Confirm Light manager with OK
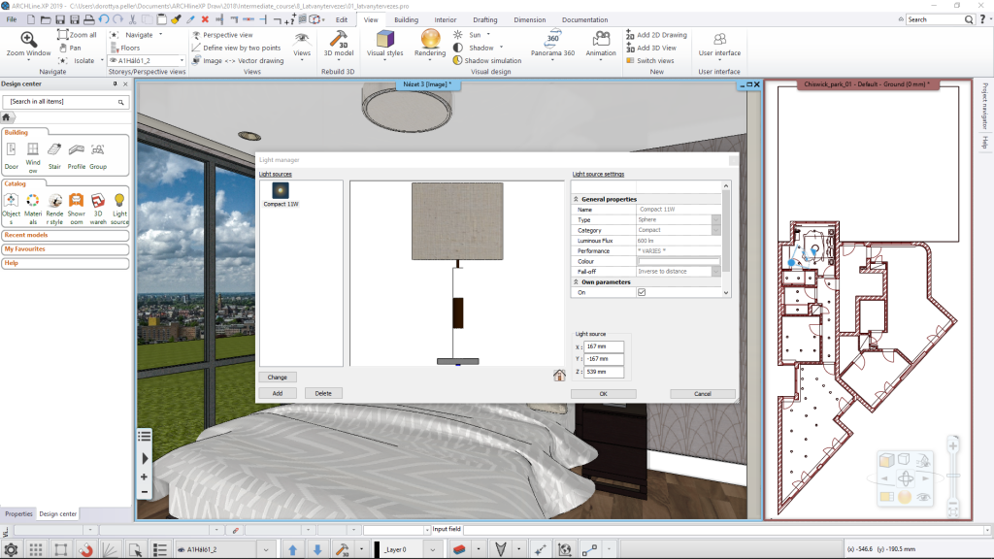The height and width of the screenshot is (559, 994). pos(603,394)
